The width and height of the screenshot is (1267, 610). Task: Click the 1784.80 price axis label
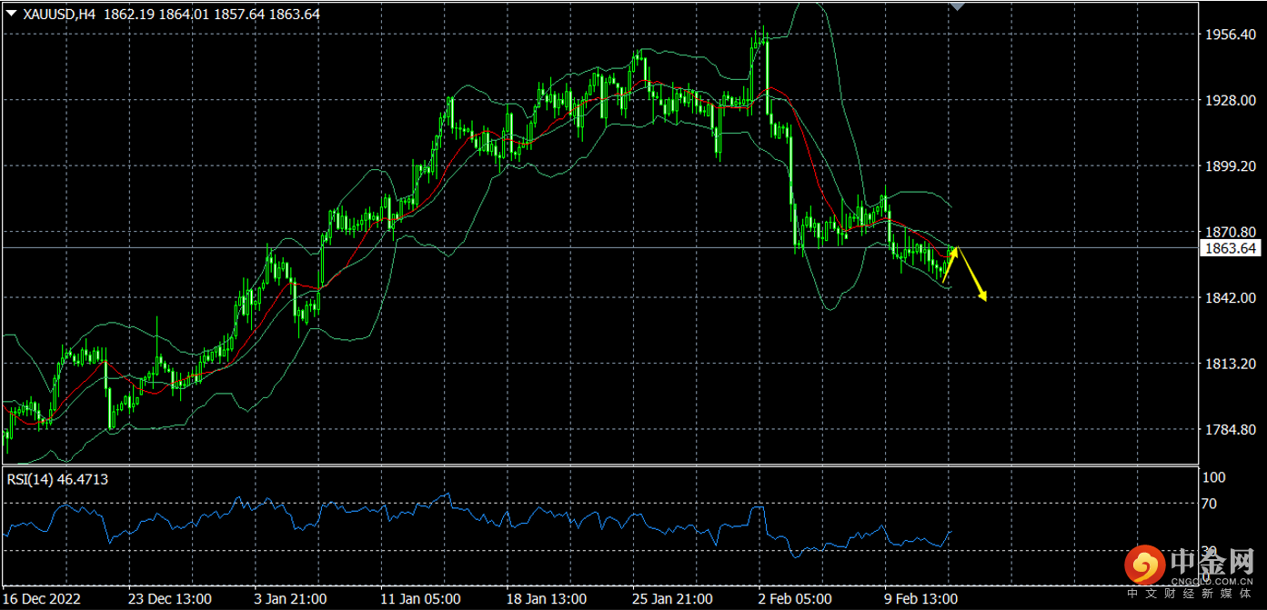coord(1230,430)
